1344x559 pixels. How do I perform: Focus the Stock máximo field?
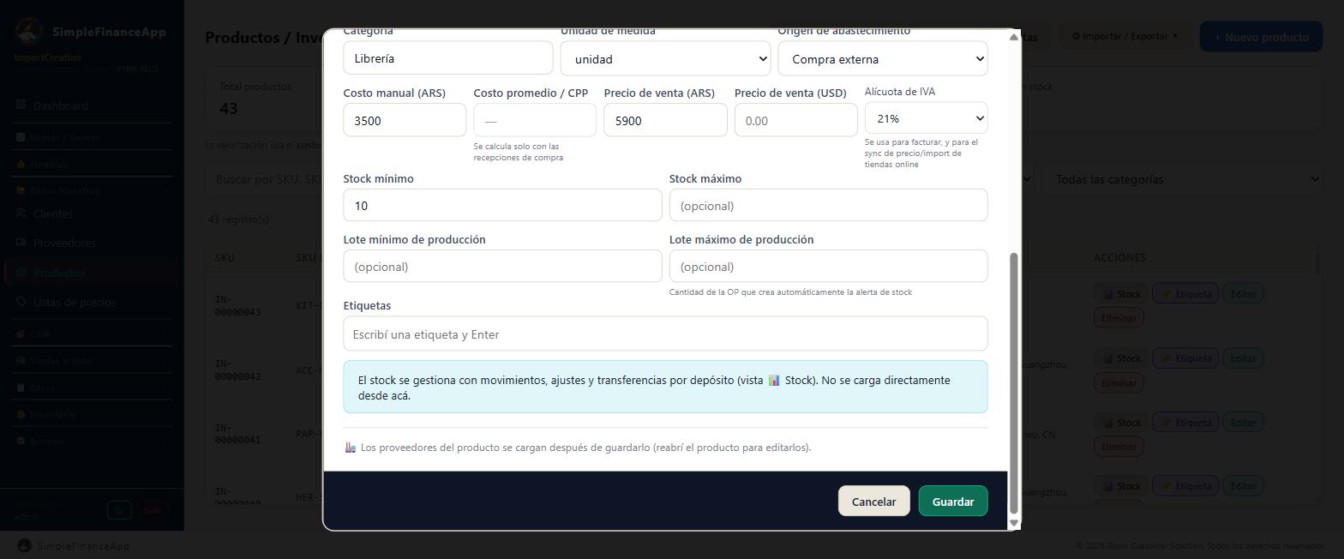[x=828, y=206]
